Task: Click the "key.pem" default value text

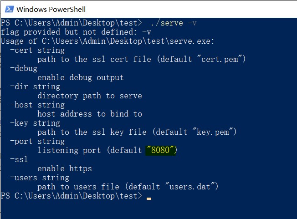Action: click(x=213, y=132)
